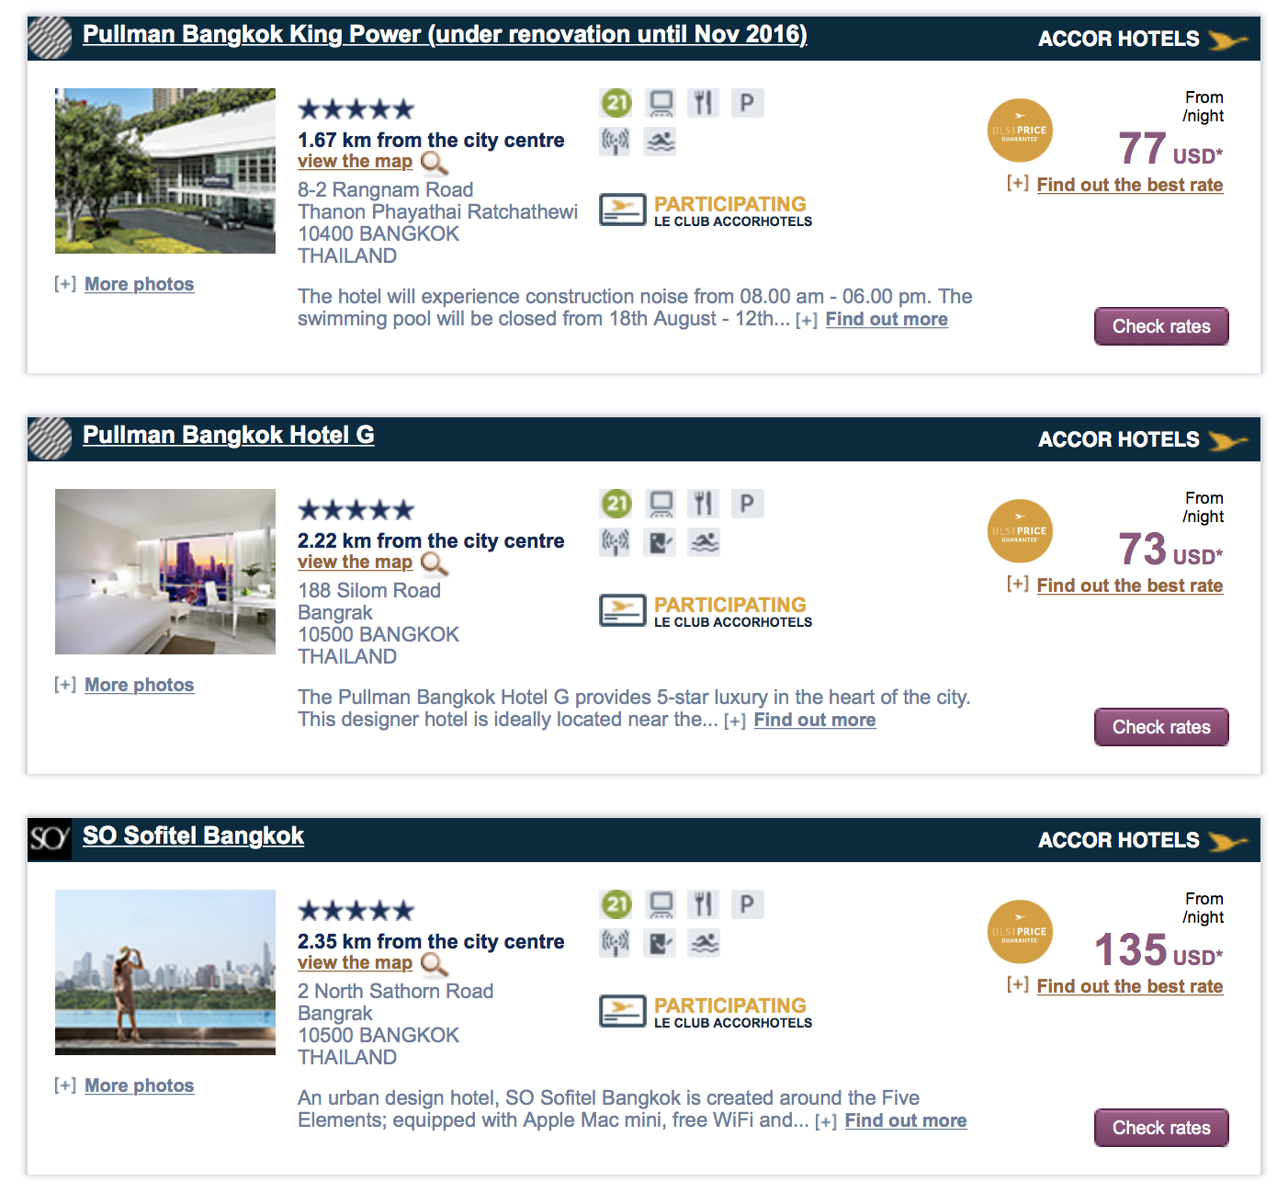Click the SO brand logo next to SO Sofitel Bangkok
The image size is (1277, 1193).
point(51,835)
